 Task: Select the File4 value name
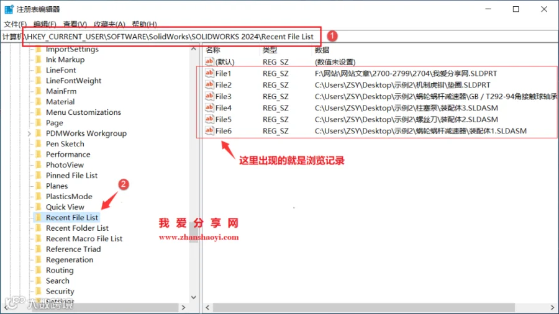pyautogui.click(x=223, y=108)
